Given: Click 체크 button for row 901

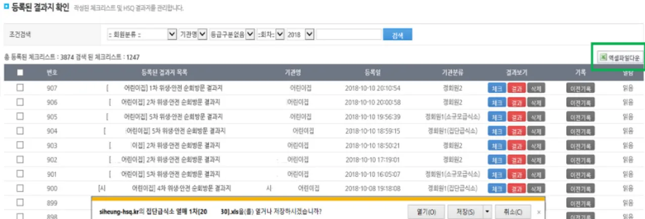Looking at the screenshot, I should pyautogui.click(x=496, y=174).
